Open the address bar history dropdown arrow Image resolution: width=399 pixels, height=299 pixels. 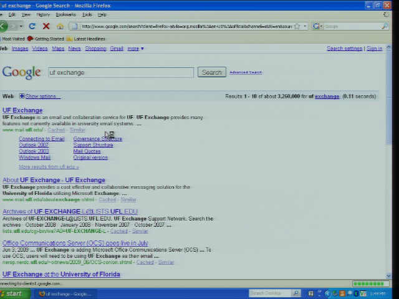305,26
